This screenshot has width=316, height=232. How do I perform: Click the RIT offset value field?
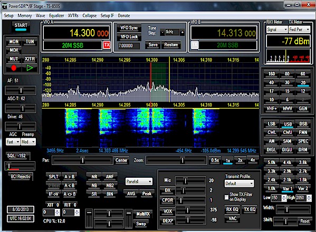69,212
